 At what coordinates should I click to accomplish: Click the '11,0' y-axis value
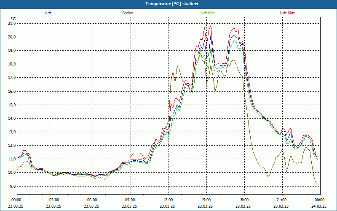click(12, 159)
